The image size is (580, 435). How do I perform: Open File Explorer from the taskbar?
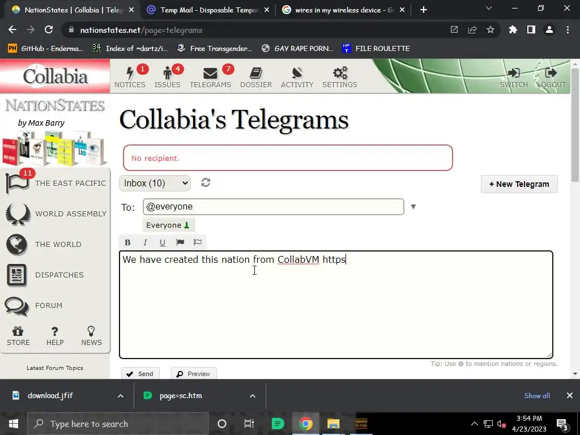[x=333, y=424]
